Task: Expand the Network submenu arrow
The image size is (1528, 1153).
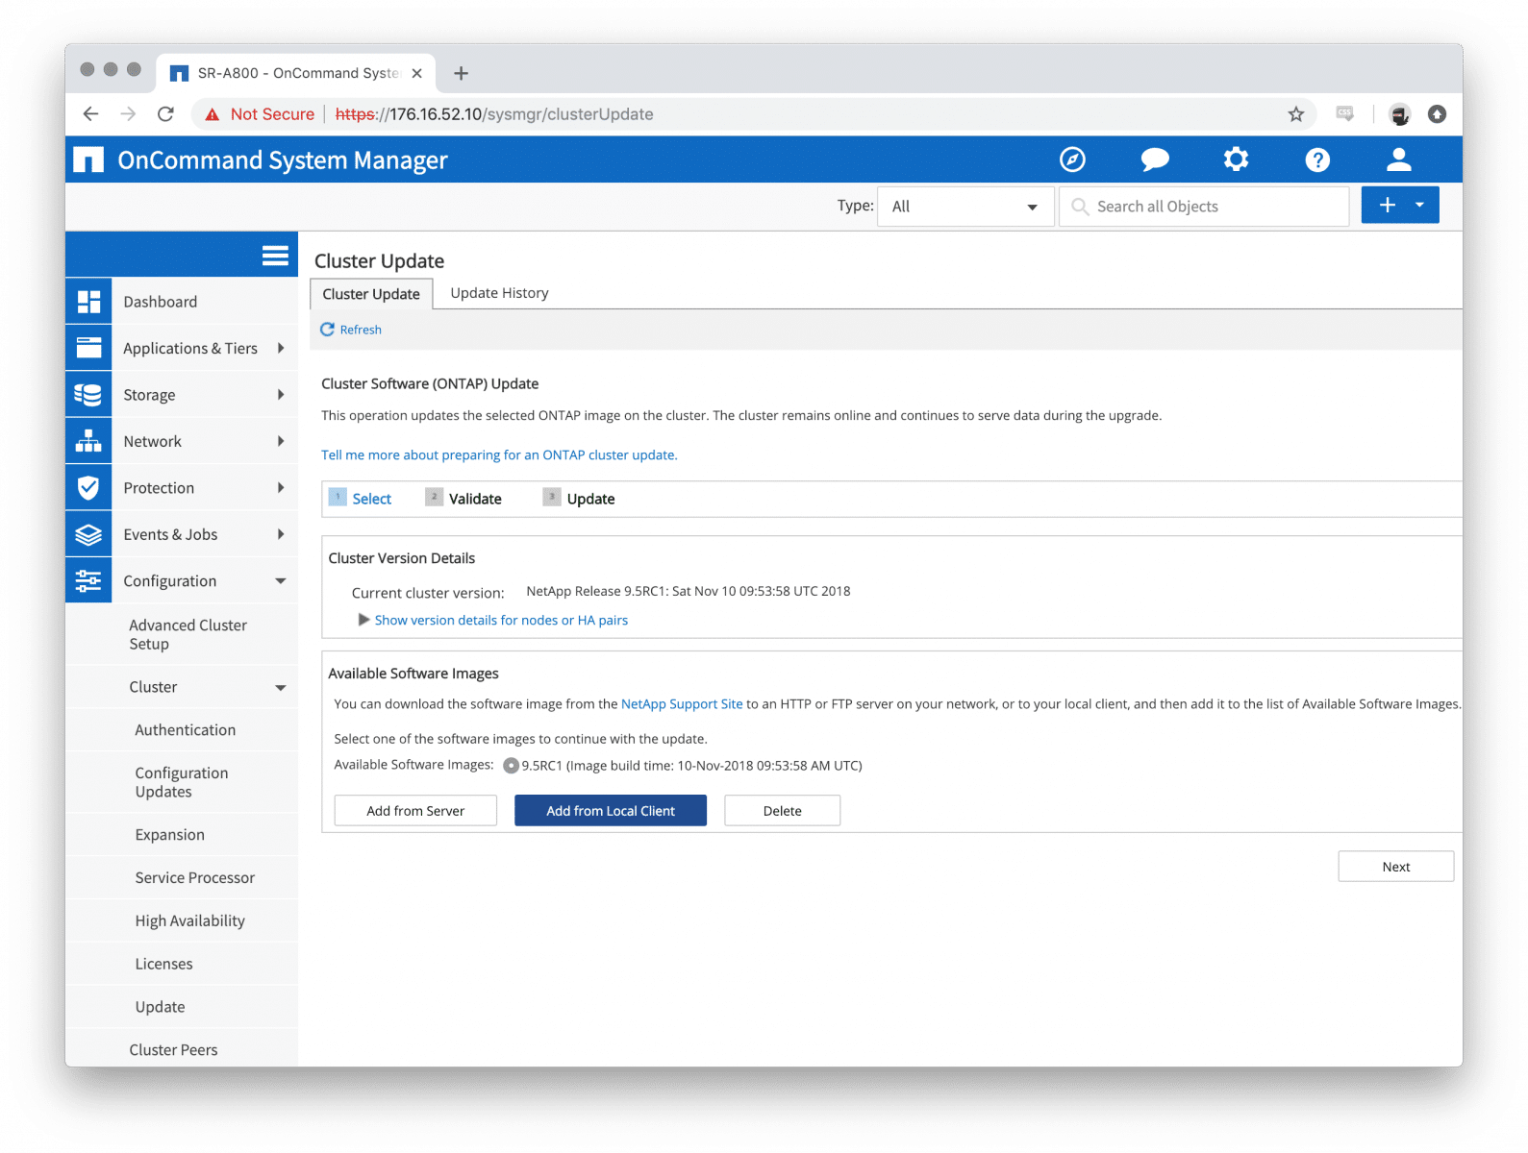Action: 281,441
